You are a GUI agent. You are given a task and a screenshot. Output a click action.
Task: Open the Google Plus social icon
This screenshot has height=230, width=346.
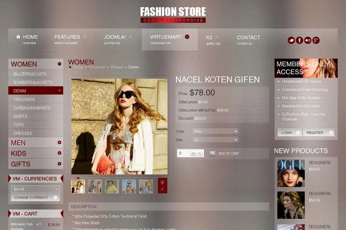316,40
